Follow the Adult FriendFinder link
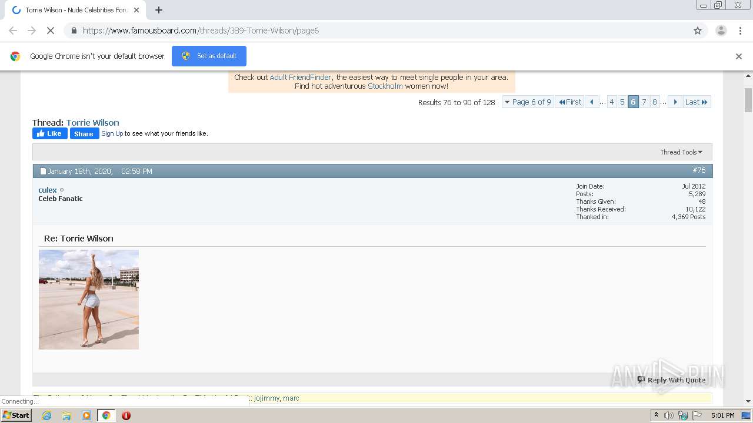The height and width of the screenshot is (423, 753). 301,77
